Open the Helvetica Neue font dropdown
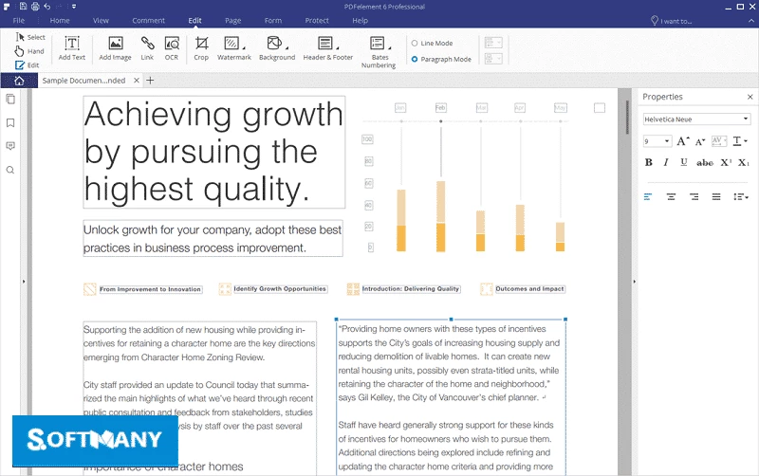 point(696,119)
